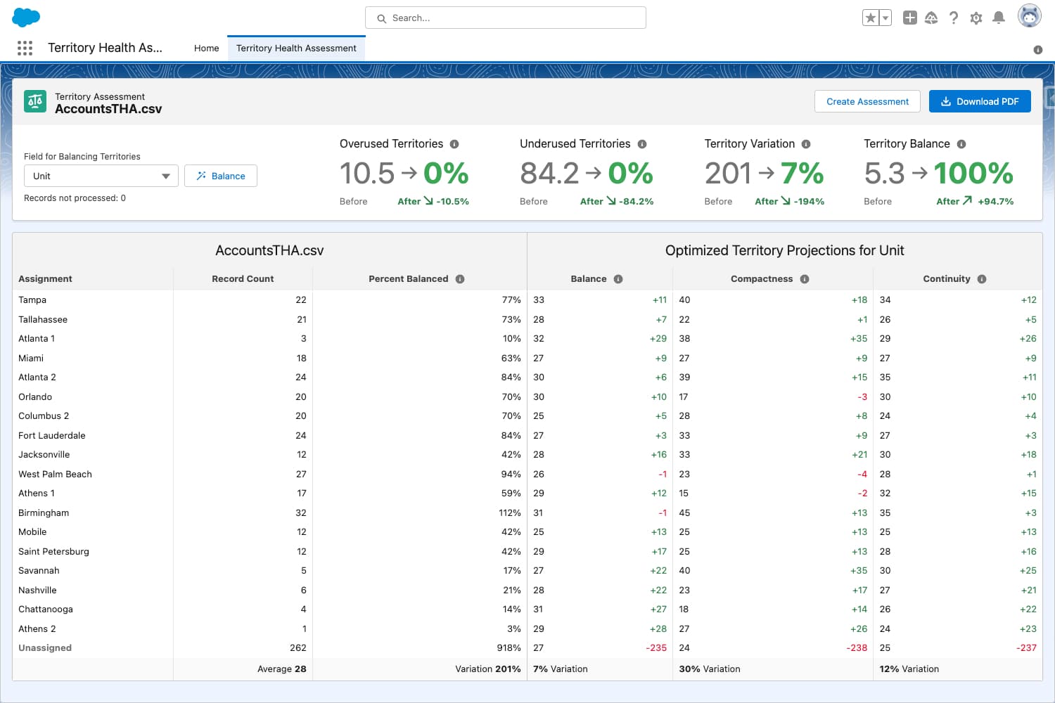This screenshot has height=703, width=1055.
Task: Open the Global Actions plus icon
Action: click(x=910, y=18)
